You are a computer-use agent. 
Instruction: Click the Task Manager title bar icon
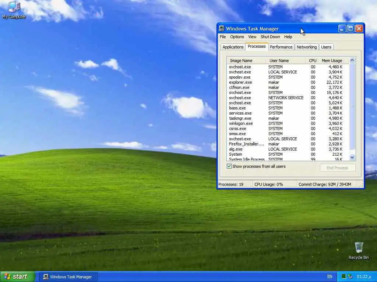pos(221,29)
